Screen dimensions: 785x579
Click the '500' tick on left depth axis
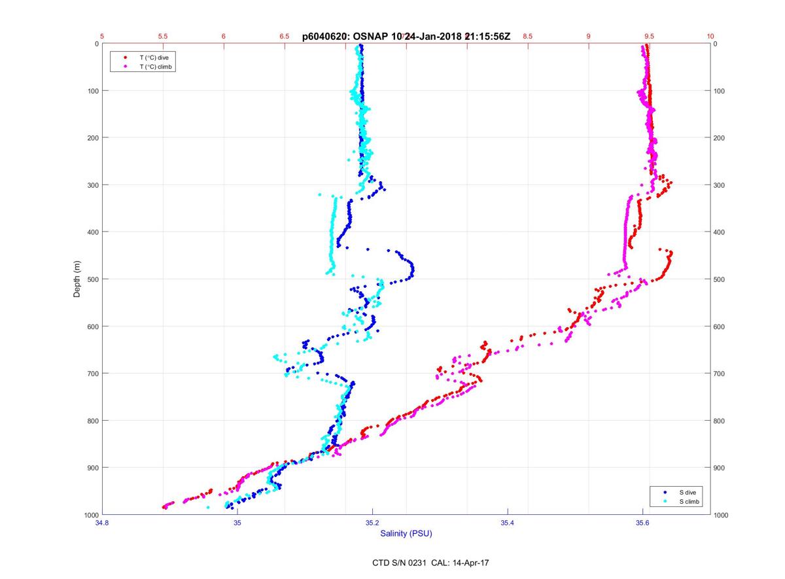(92, 279)
